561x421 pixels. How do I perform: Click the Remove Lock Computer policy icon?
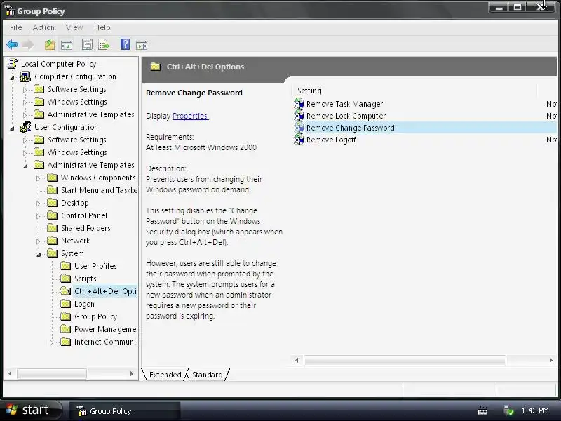[299, 116]
